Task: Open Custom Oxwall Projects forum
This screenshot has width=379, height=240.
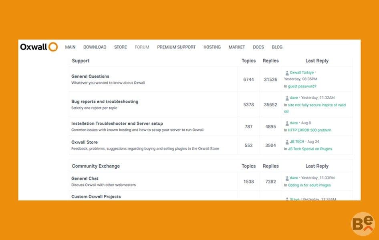Action: (x=96, y=196)
